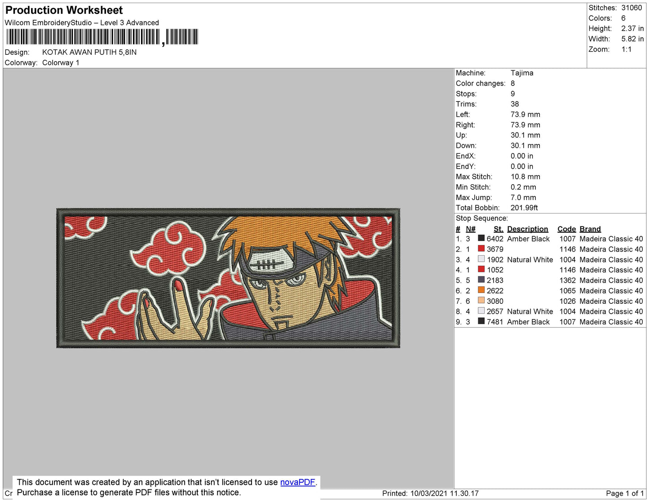
Task: Select the St. column header
Action: click(x=499, y=229)
